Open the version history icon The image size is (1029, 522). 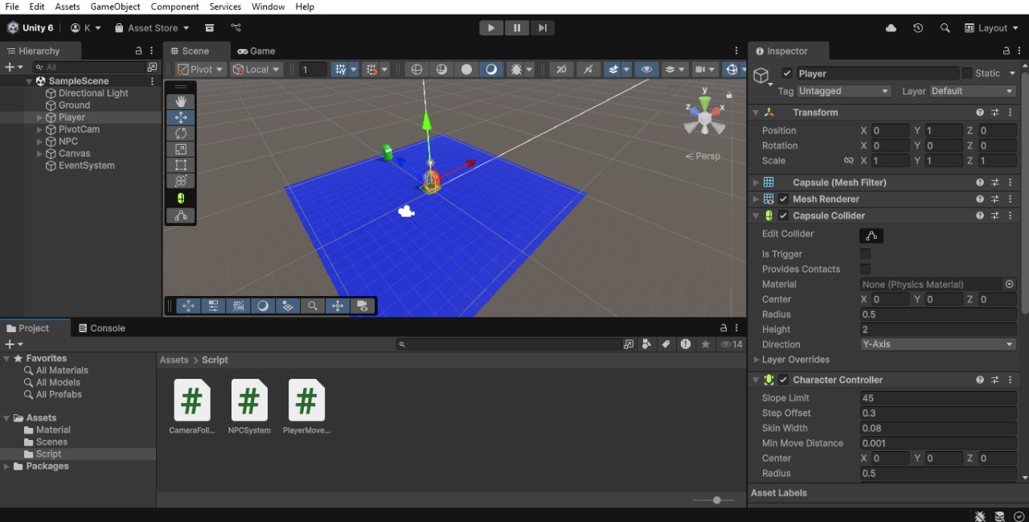pos(918,28)
